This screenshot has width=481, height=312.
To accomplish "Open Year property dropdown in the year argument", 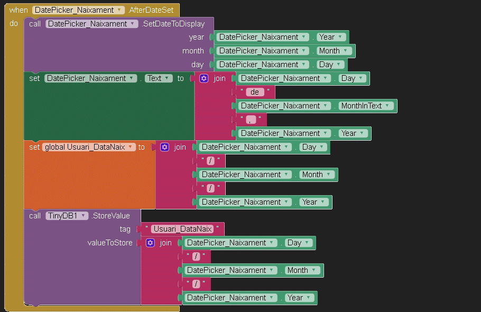I will tap(341, 37).
